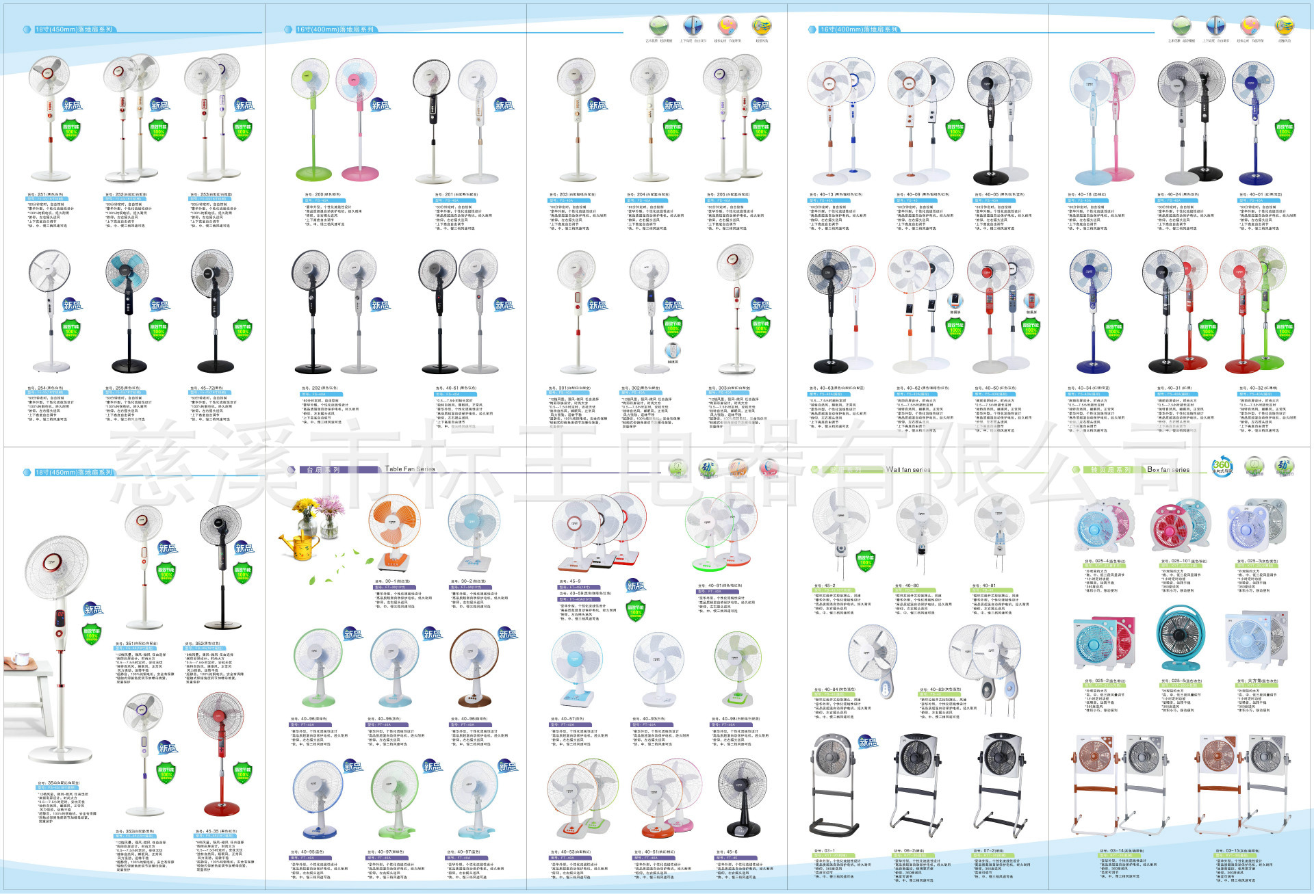Click the 新品 badge next to fan model 251
1314x894 pixels.
72,105
